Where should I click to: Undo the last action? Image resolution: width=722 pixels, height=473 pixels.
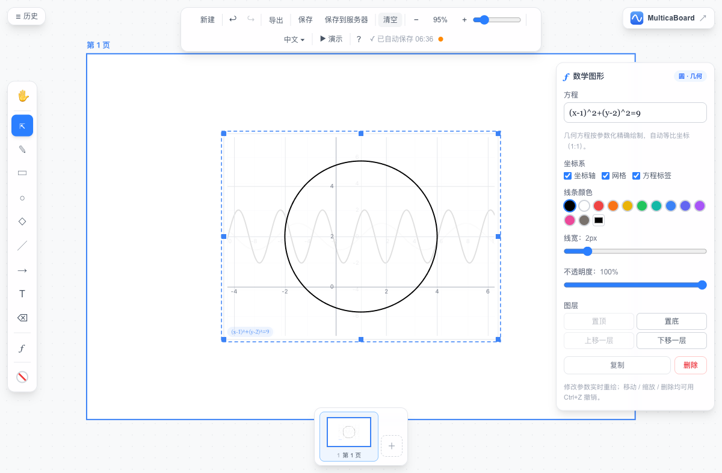tap(233, 19)
